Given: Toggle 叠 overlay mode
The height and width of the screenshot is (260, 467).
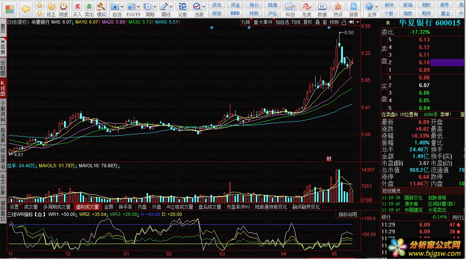Looking at the screenshot, I should coord(317,22).
